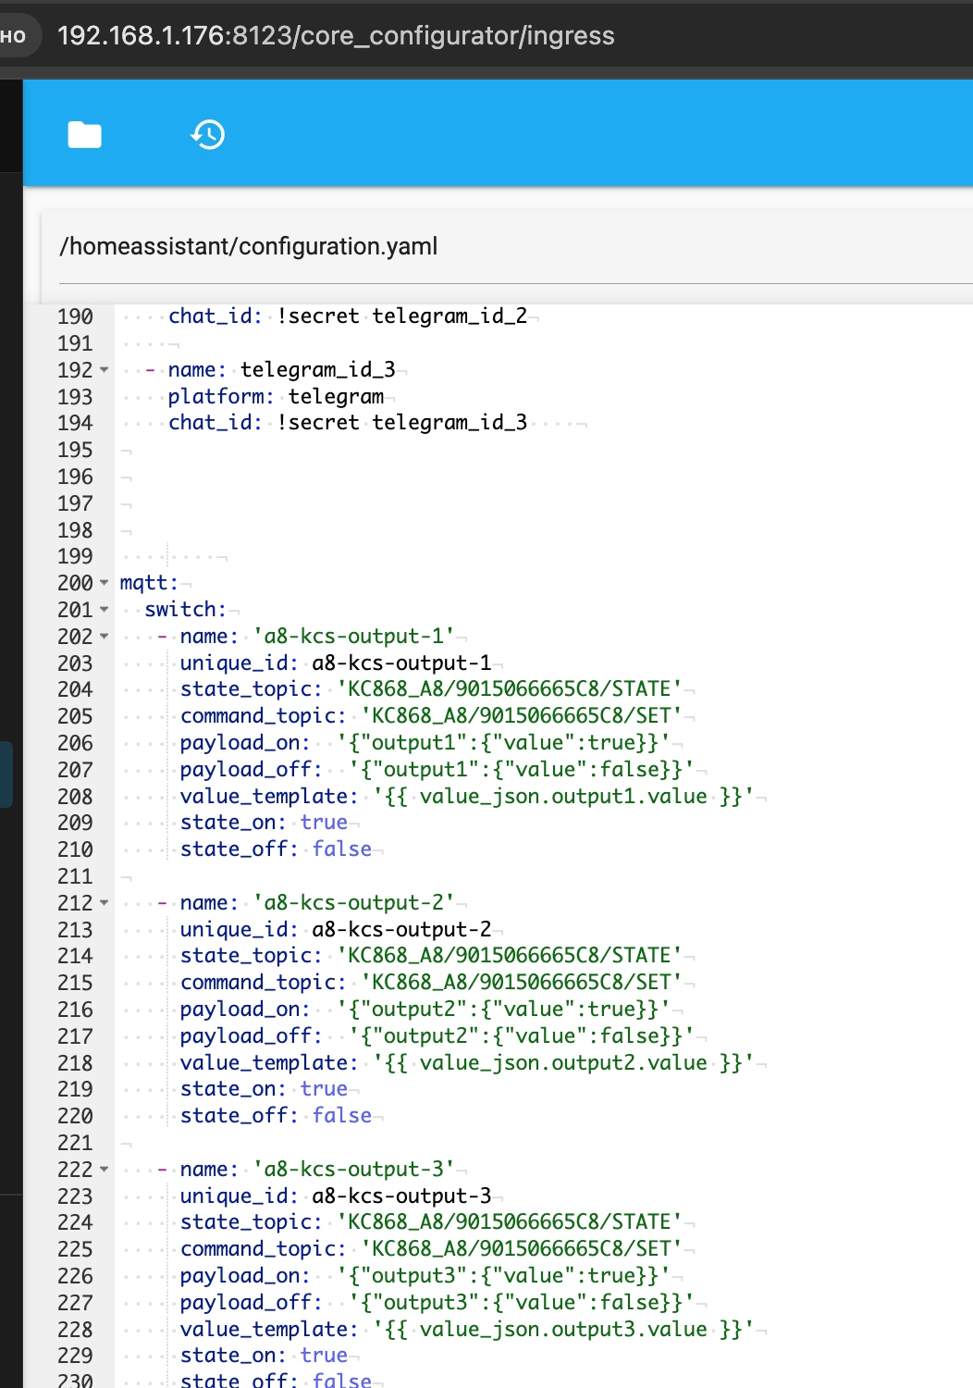Fold the a8-kcs-output-2 entry at line 212
973x1388 pixels.
pyautogui.click(x=105, y=904)
